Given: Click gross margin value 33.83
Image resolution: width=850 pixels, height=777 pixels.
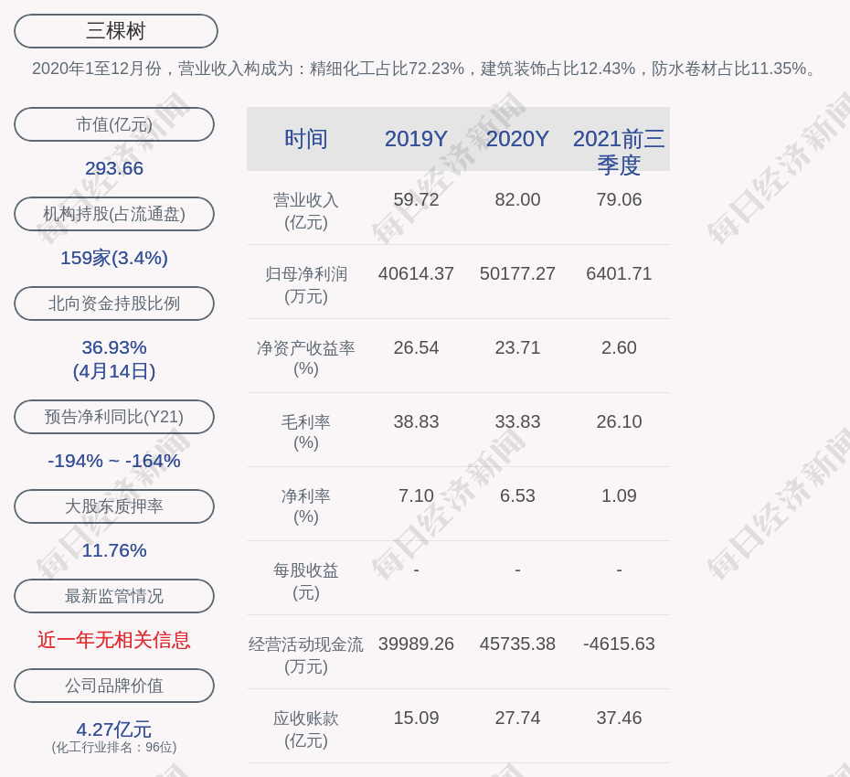Looking at the screenshot, I should pos(517,421).
